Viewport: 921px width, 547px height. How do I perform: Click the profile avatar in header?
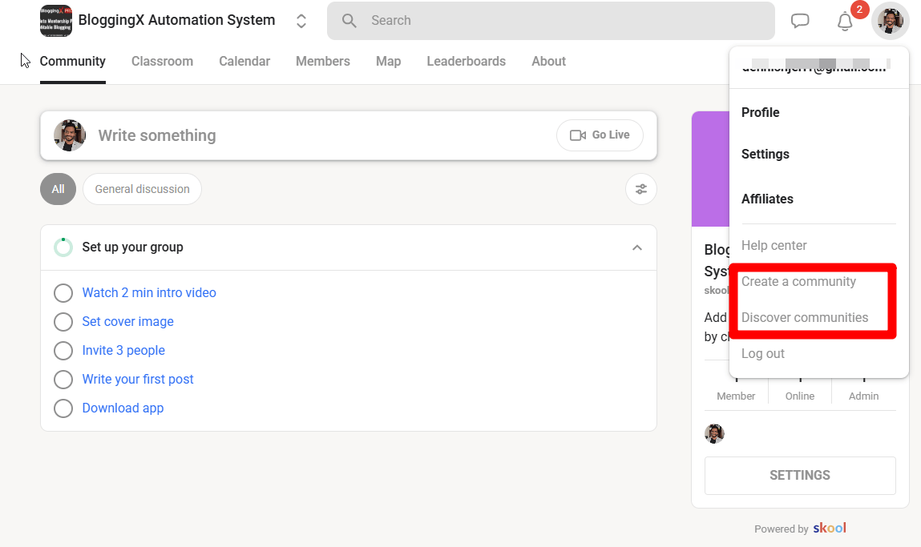(x=890, y=21)
